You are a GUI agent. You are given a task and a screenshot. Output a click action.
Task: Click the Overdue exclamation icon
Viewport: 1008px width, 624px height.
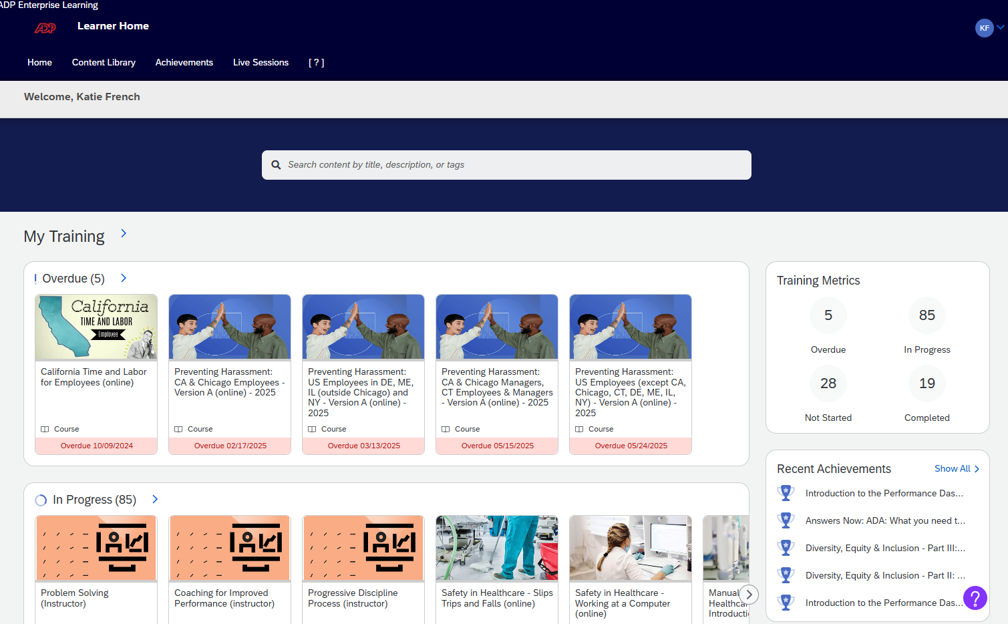point(35,277)
